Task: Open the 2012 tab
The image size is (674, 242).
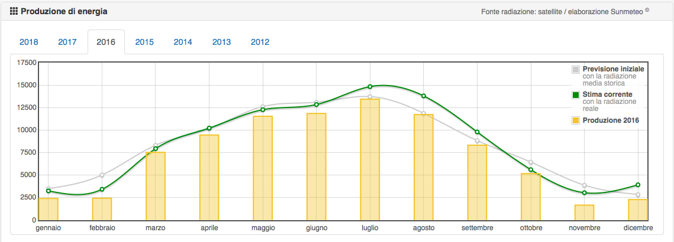Action: point(260,42)
